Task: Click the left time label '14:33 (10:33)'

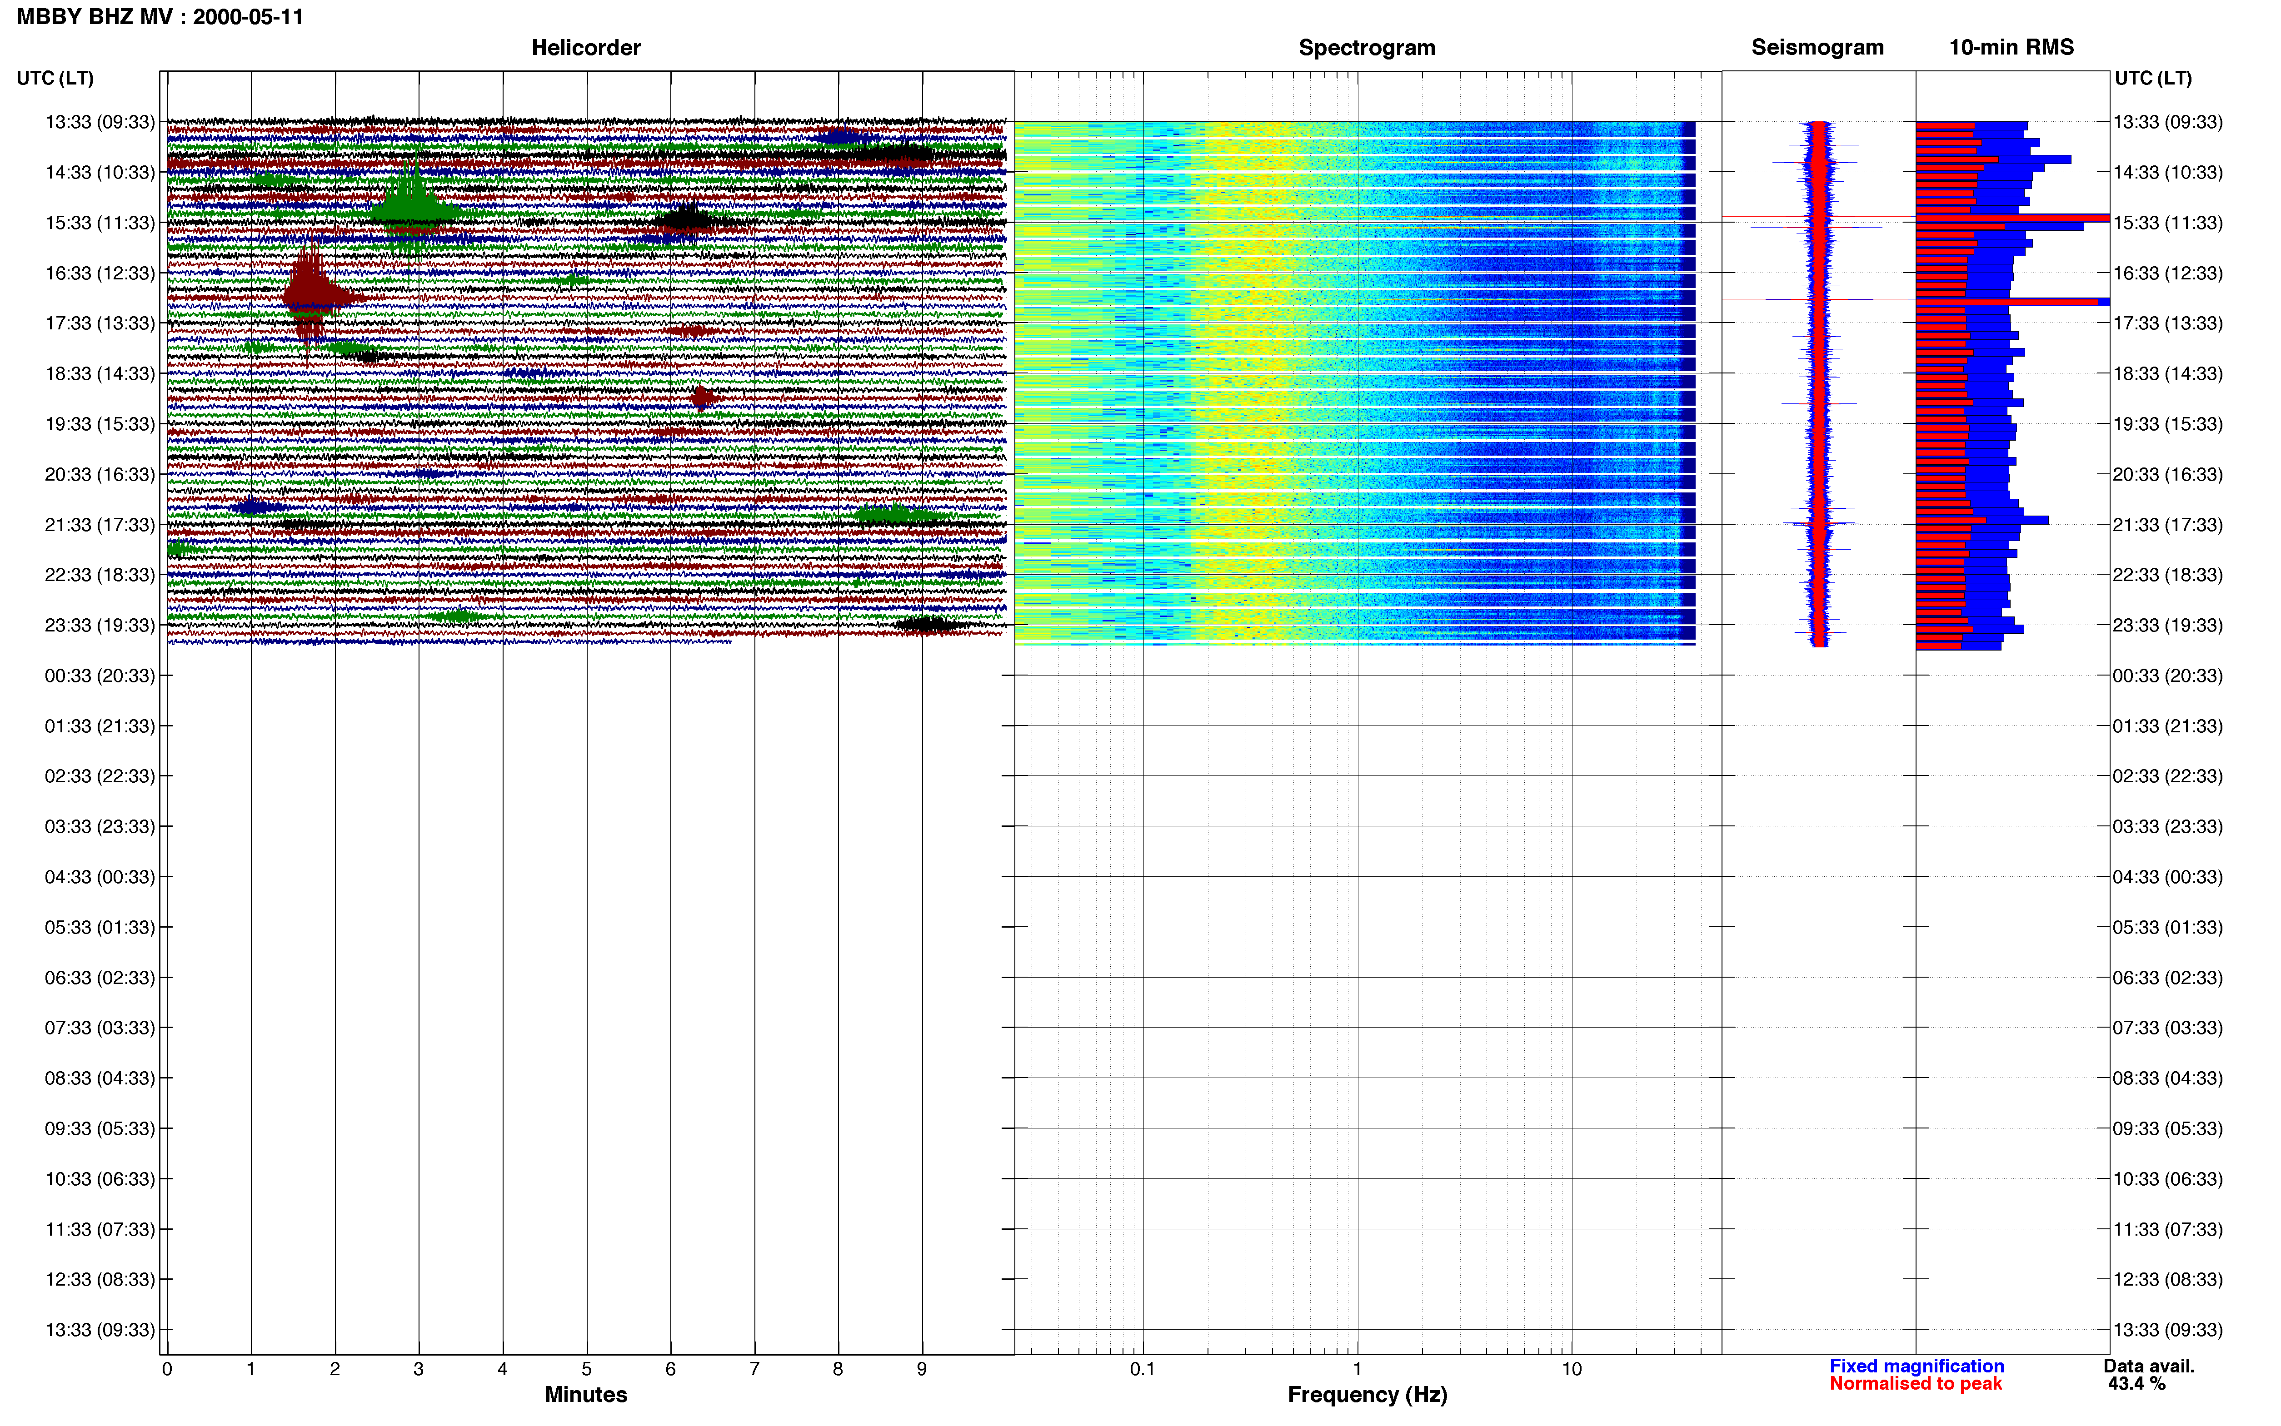Action: coord(100,172)
